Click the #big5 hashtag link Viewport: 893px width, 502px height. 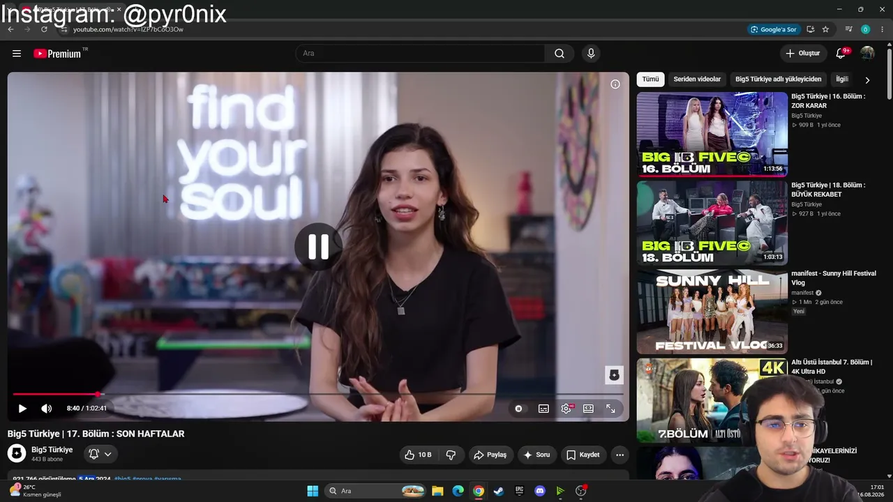[122, 479]
